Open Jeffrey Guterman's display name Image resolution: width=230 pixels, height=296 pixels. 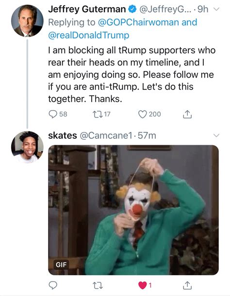click(x=87, y=9)
